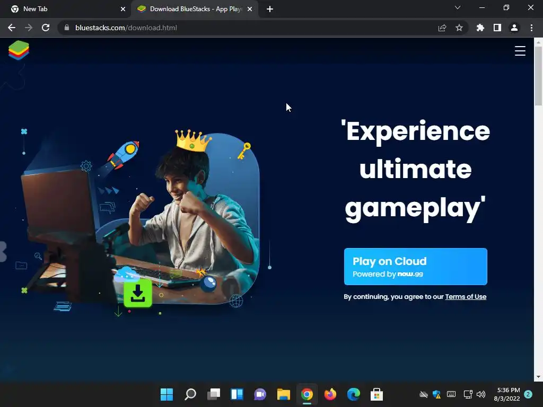
Task: Open the Windows Start menu
Action: pyautogui.click(x=167, y=394)
